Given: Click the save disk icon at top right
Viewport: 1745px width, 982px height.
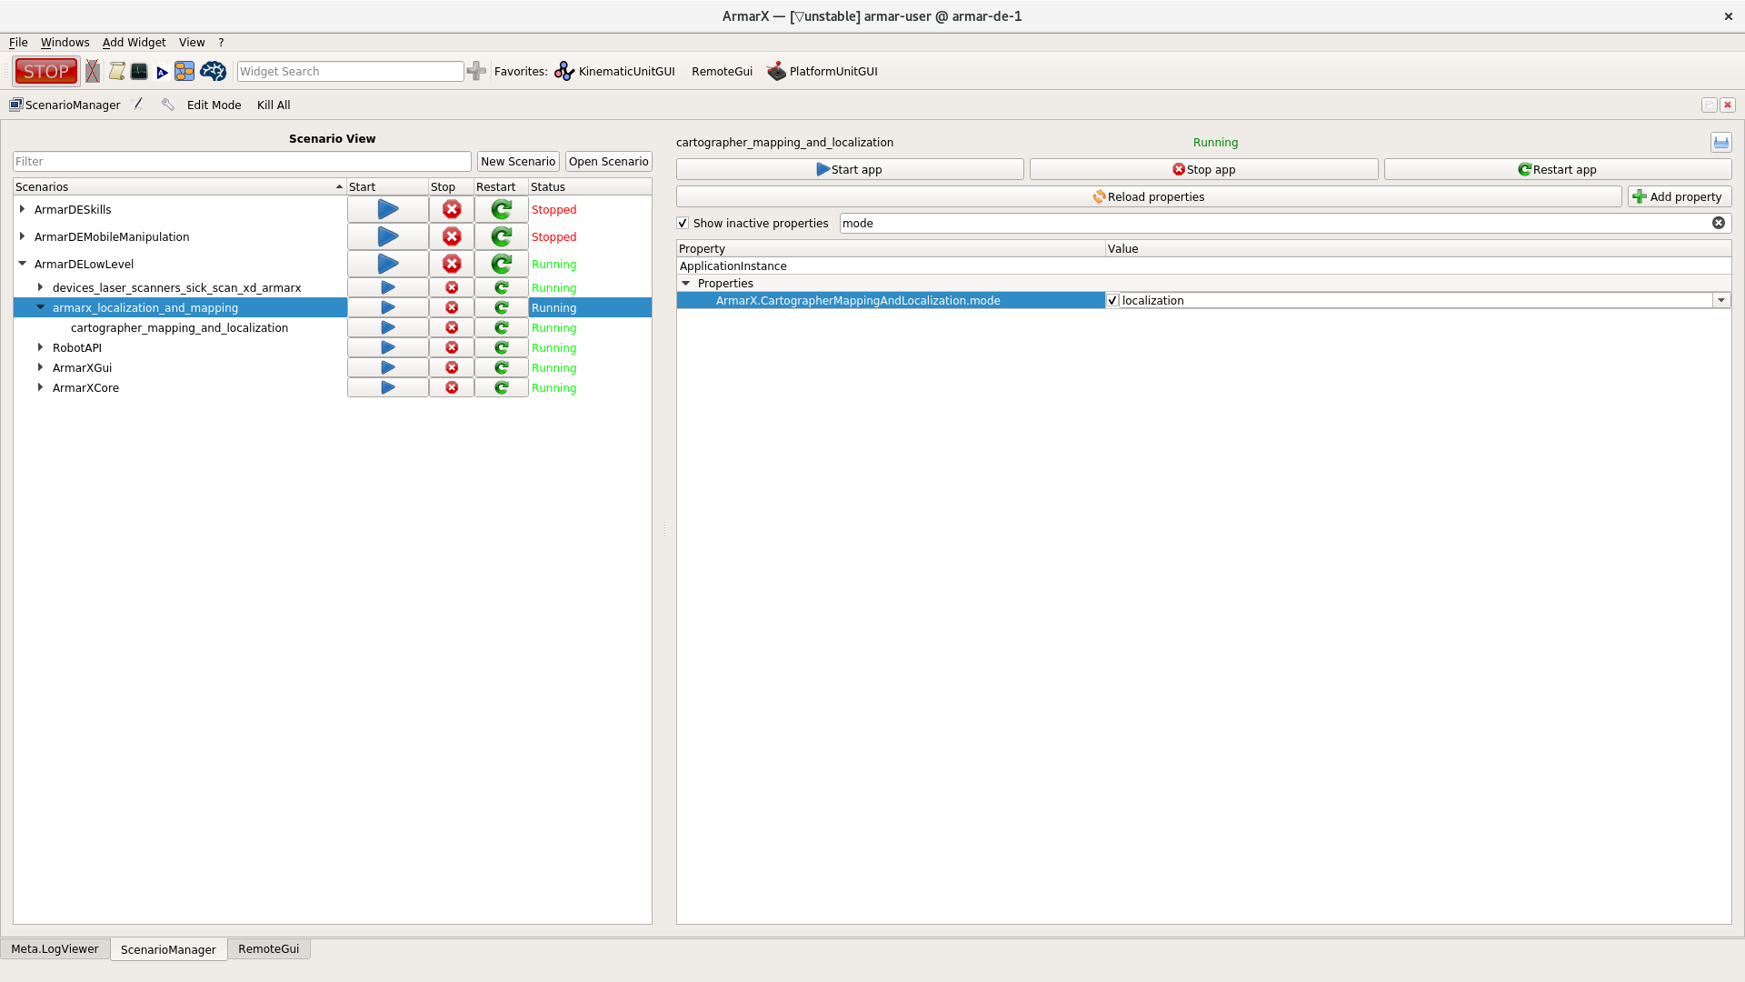Looking at the screenshot, I should pos(1720,142).
